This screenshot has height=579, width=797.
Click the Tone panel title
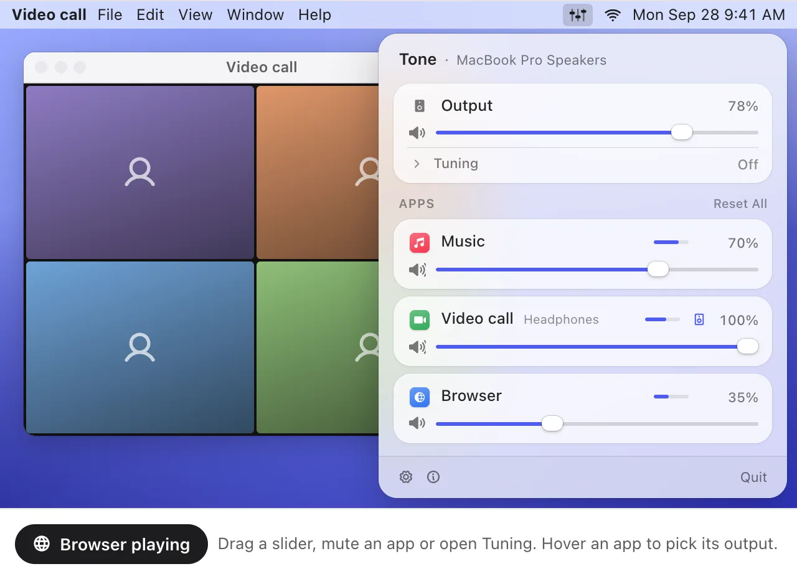coord(418,60)
